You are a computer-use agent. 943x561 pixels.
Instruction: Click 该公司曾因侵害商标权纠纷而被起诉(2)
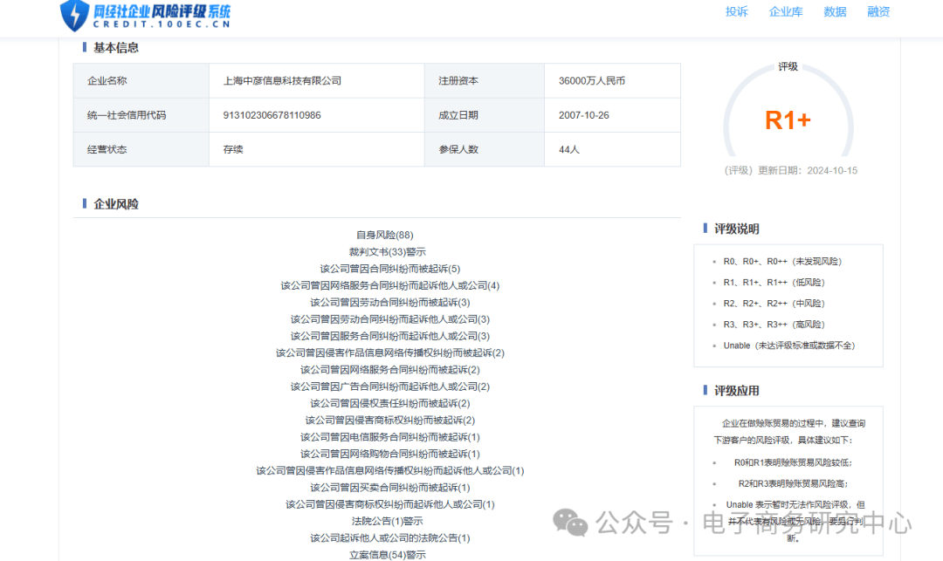pos(389,420)
